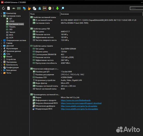
Task: Click the user contact icon
Action: 40,8
